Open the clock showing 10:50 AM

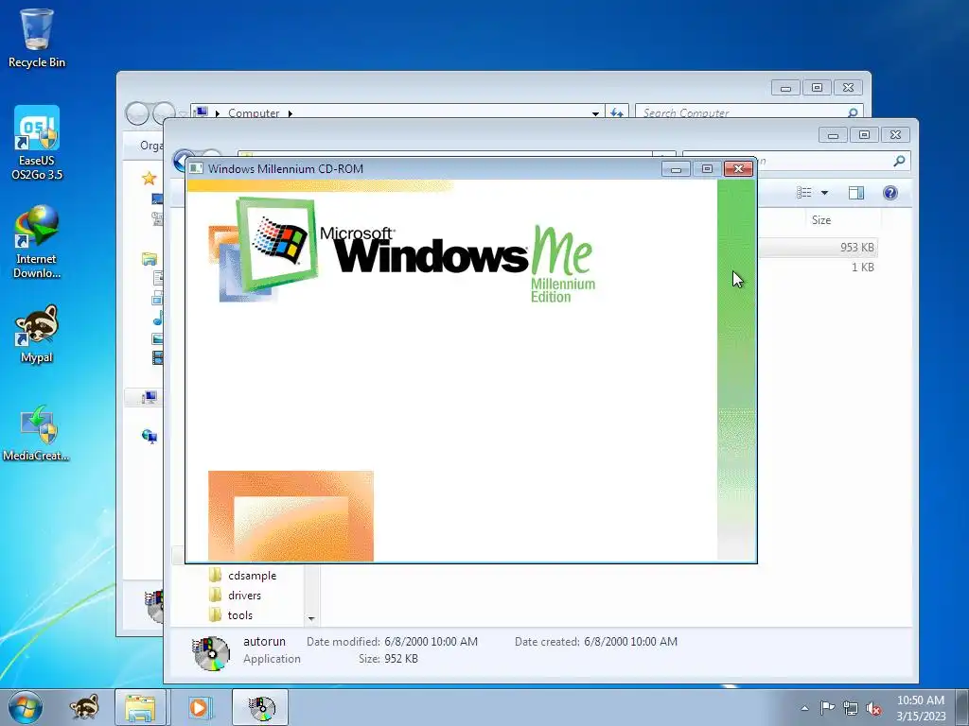(921, 707)
